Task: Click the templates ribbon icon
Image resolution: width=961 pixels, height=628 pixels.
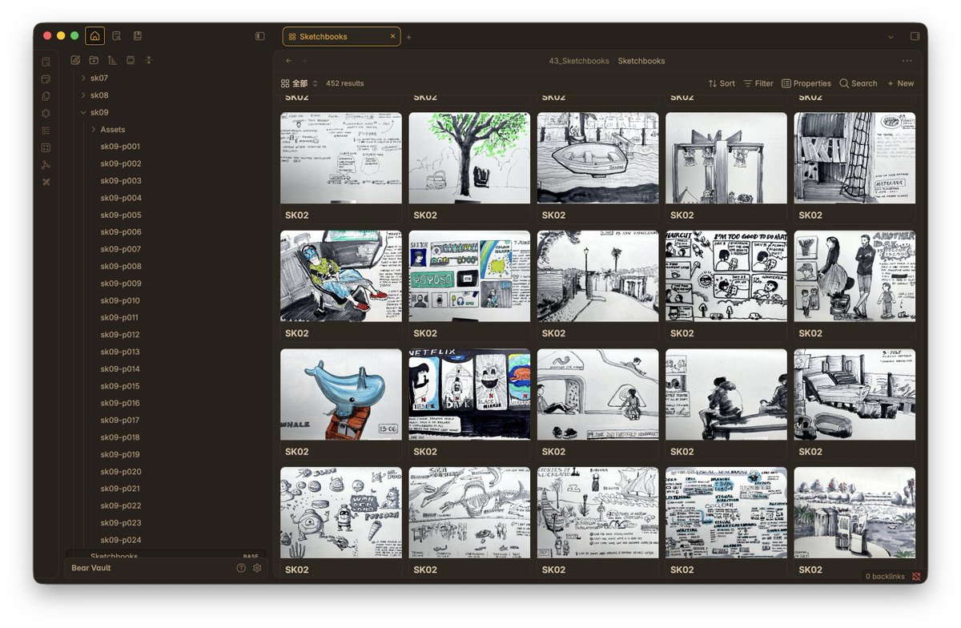Action: click(x=46, y=96)
